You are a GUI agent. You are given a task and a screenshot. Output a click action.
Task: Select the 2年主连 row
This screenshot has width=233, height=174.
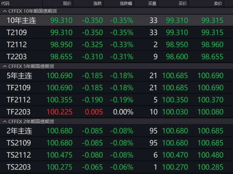116,131
